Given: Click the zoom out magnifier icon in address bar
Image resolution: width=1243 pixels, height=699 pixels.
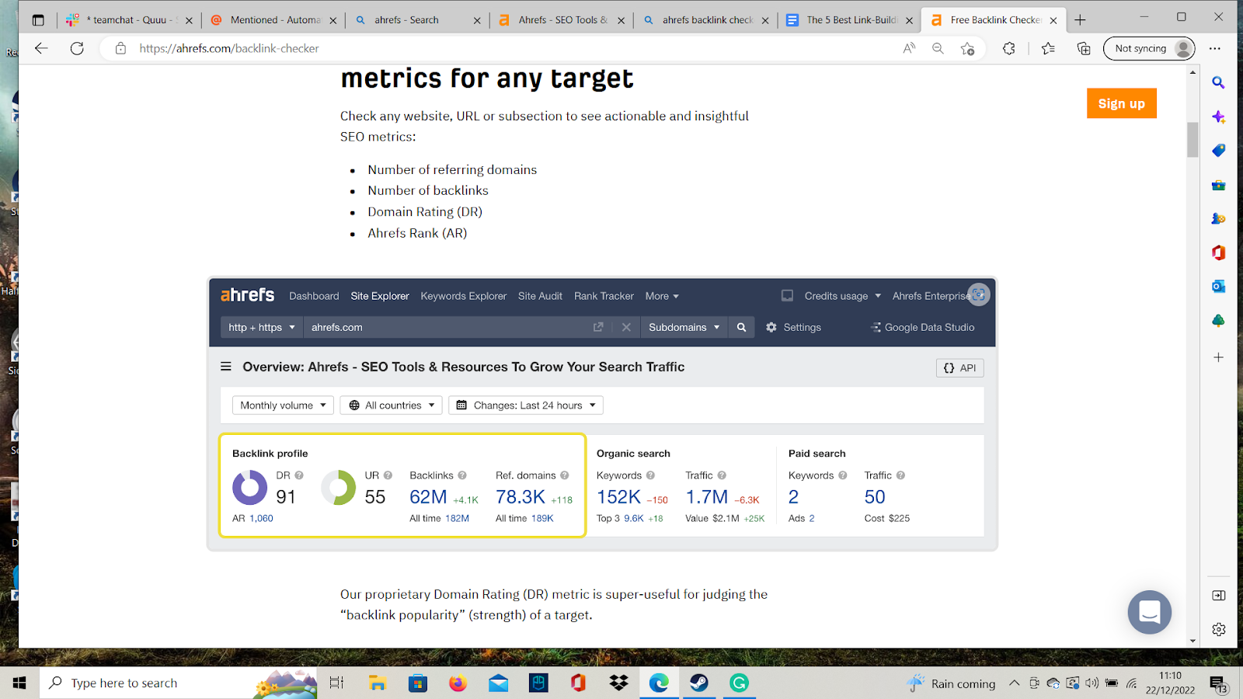Looking at the screenshot, I should point(938,48).
